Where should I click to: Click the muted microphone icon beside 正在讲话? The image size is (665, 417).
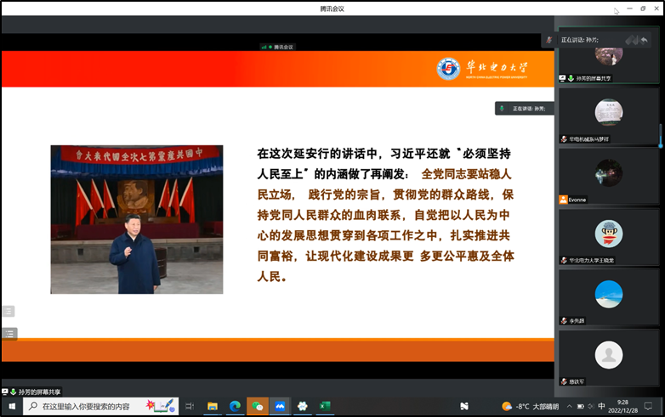[548, 40]
